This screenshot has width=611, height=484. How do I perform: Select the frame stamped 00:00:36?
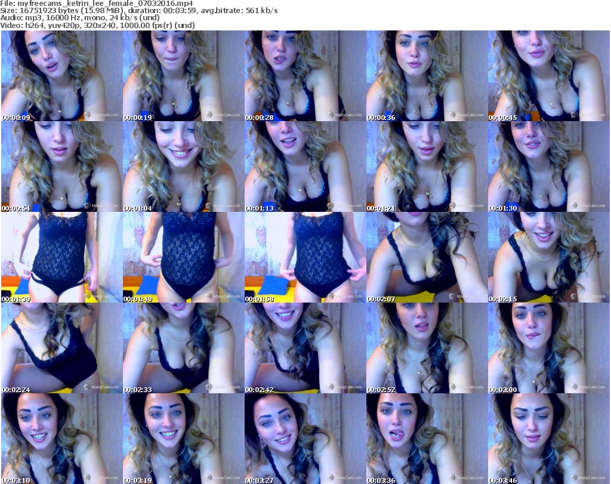point(427,76)
